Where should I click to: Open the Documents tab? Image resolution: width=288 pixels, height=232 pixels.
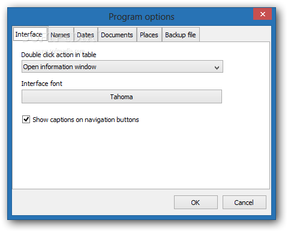pos(117,35)
